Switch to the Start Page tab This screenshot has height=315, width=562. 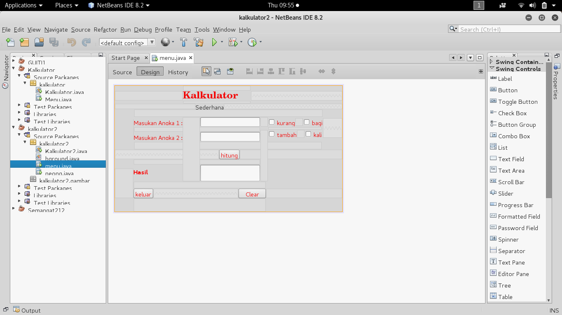coord(125,58)
